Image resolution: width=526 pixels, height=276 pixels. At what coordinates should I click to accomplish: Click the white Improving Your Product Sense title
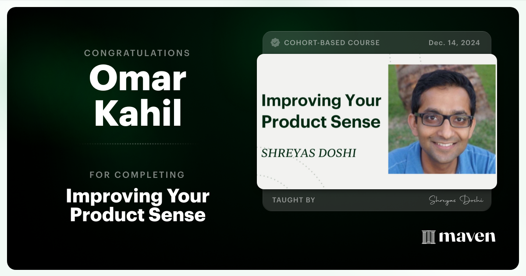click(x=138, y=205)
